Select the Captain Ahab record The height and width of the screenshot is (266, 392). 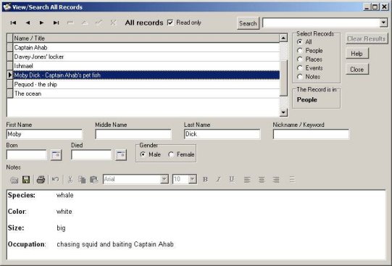pyautogui.click(x=146, y=48)
